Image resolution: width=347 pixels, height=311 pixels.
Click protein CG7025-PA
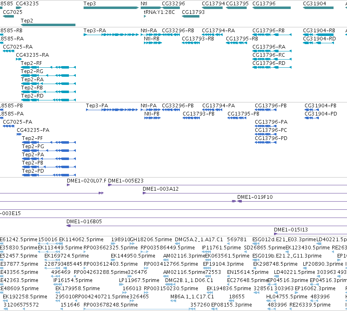pyautogui.click(x=9, y=126)
